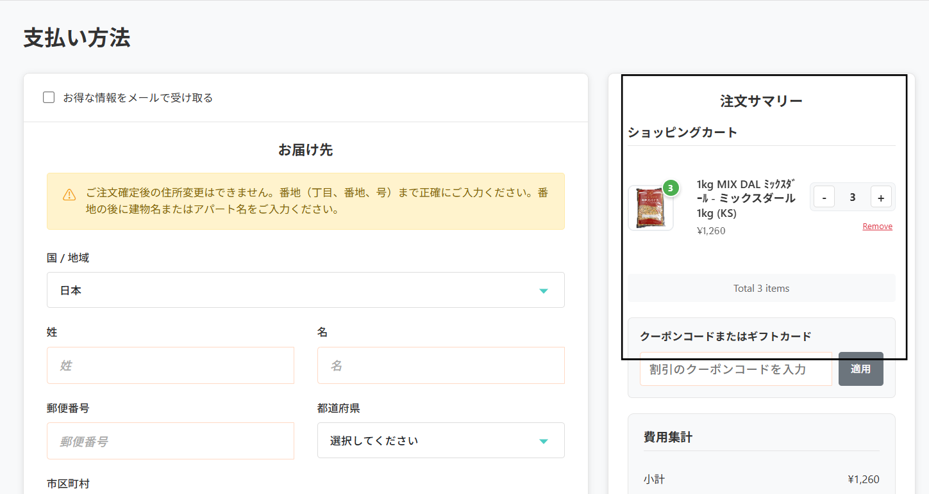The height and width of the screenshot is (494, 929).
Task: Click the MIX DAL product thumbnail image
Action: pos(650,208)
